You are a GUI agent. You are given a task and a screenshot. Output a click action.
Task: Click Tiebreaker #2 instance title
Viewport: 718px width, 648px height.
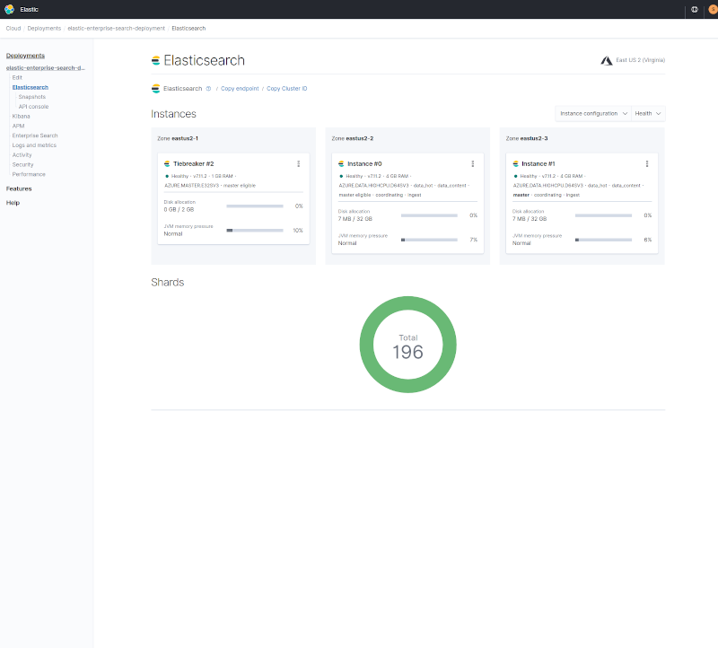[193, 164]
